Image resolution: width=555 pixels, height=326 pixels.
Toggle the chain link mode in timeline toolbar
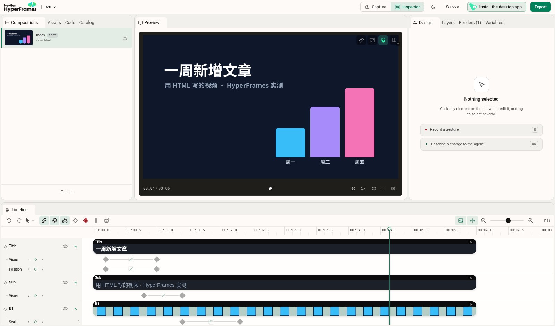pyautogui.click(x=44, y=221)
